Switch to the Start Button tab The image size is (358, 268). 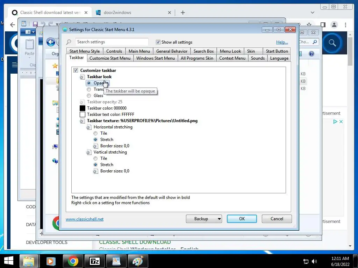coord(277,51)
